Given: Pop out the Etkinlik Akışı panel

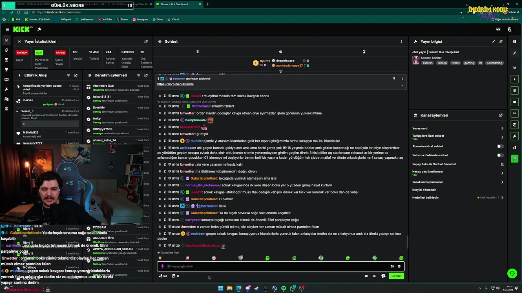Looking at the screenshot, I should coord(76,75).
